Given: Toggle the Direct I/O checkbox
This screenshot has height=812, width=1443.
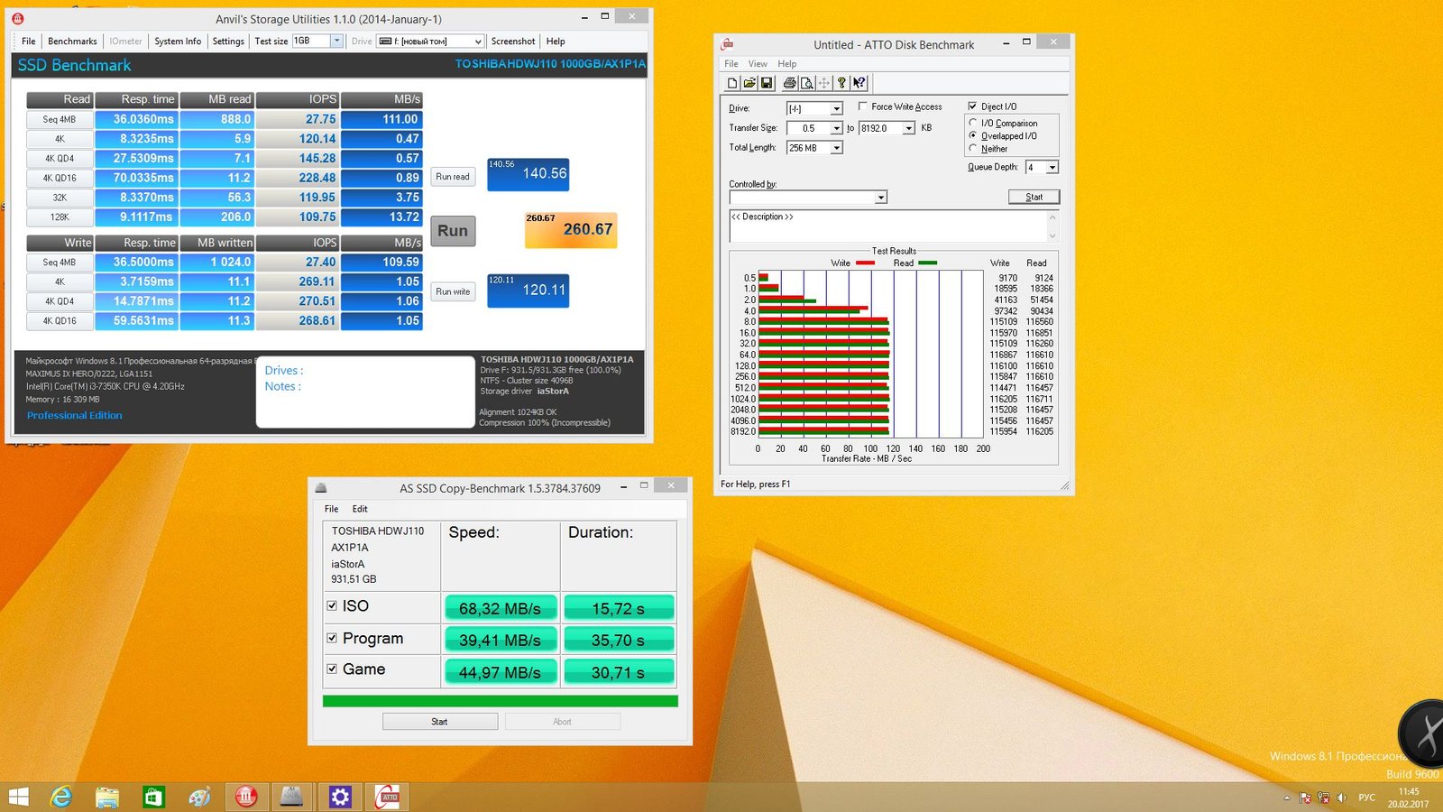Looking at the screenshot, I should tap(972, 106).
